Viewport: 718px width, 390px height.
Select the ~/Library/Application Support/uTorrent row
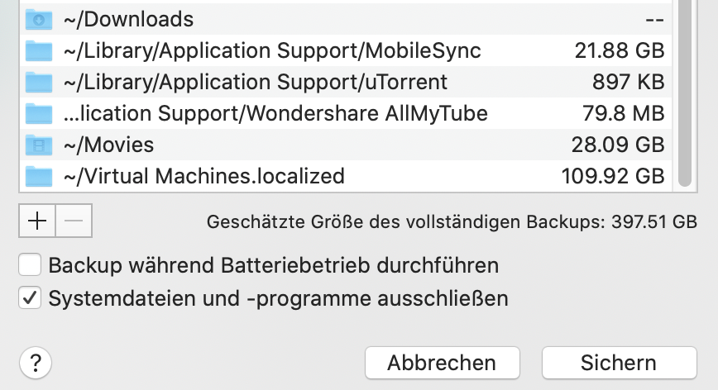pos(255,82)
